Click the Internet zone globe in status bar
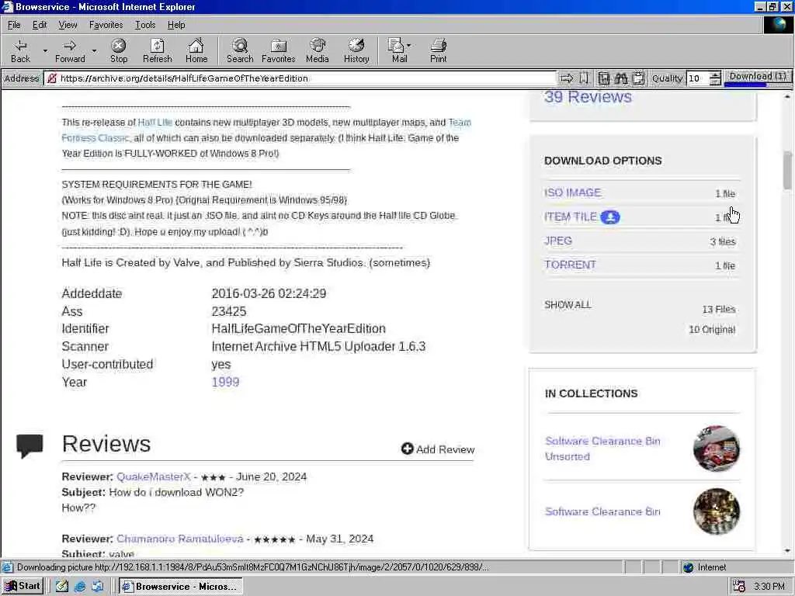 coord(688,567)
